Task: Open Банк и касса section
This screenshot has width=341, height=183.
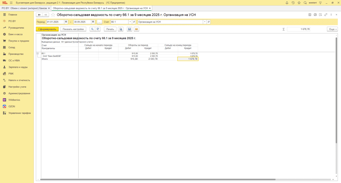Action: point(15,34)
